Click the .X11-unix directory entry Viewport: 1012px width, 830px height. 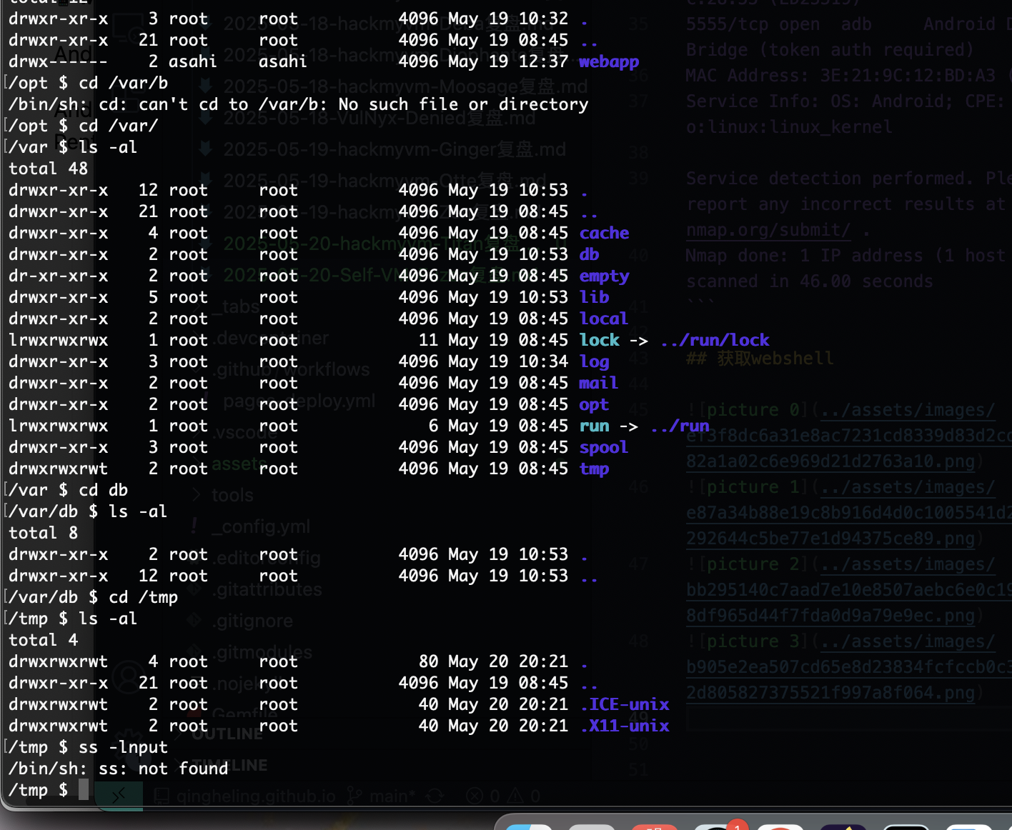625,726
